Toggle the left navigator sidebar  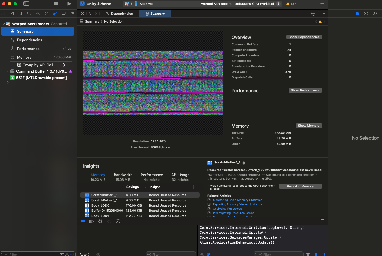pyautogui.click(x=26, y=4)
